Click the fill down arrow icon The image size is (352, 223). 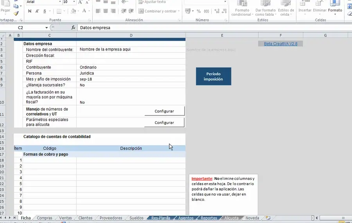coord(349,7)
